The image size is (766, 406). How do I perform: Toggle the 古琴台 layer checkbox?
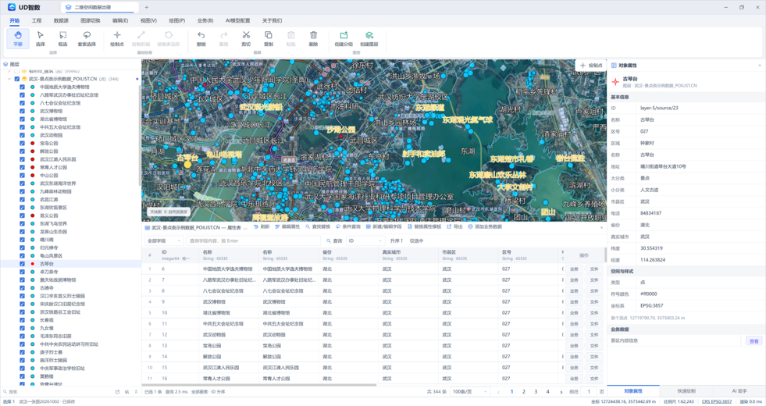coord(22,264)
